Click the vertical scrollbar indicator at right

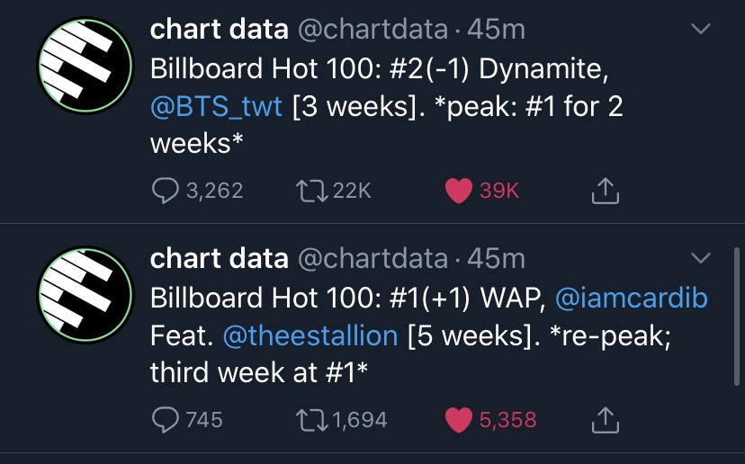tap(736, 317)
